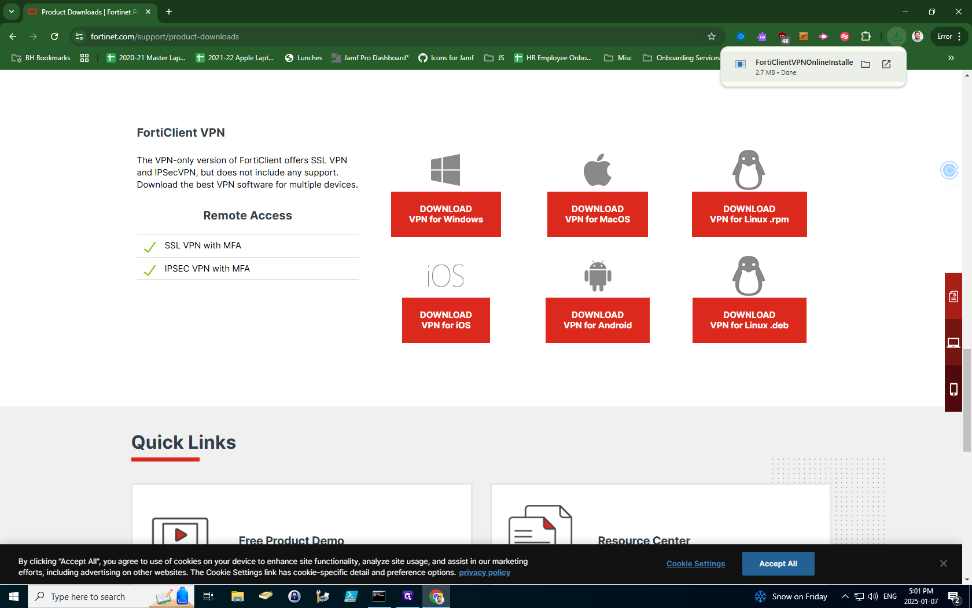Open 2020-21 Master Lap... bookmark
This screenshot has width=972, height=608.
point(146,58)
